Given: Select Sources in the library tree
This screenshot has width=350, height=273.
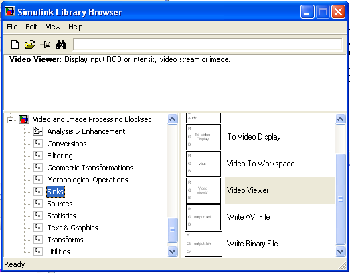Looking at the screenshot, I should coord(60,204).
